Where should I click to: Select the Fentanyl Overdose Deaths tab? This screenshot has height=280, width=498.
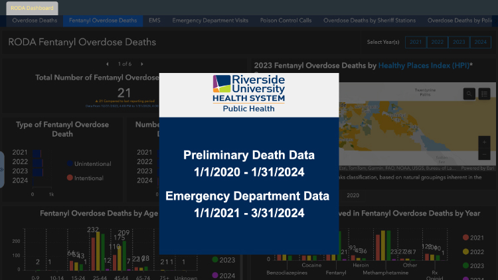point(103,21)
